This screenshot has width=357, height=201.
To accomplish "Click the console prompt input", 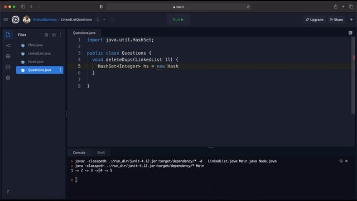I will click(76, 180).
